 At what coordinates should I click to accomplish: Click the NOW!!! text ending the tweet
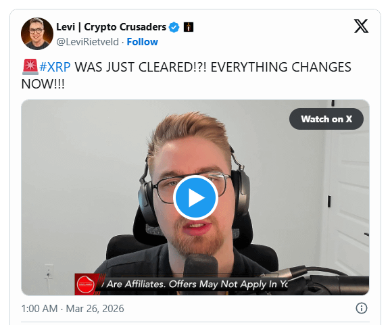coord(43,84)
